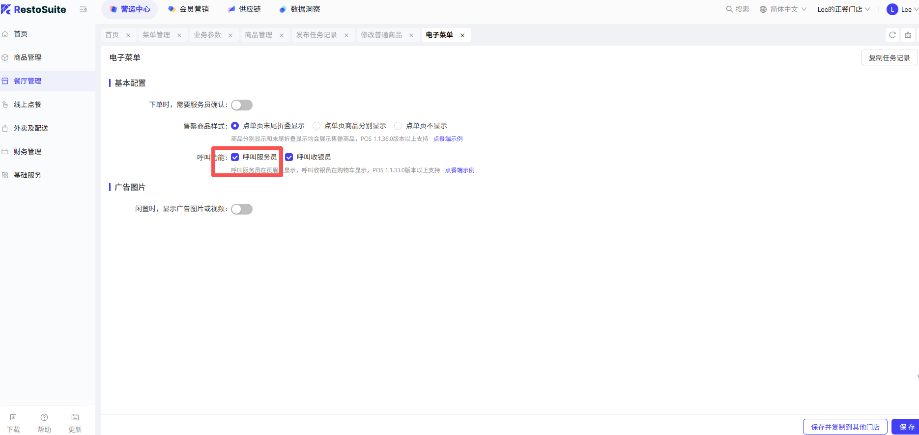
Task: Close the 修改普通商品 tab
Action: pos(411,35)
